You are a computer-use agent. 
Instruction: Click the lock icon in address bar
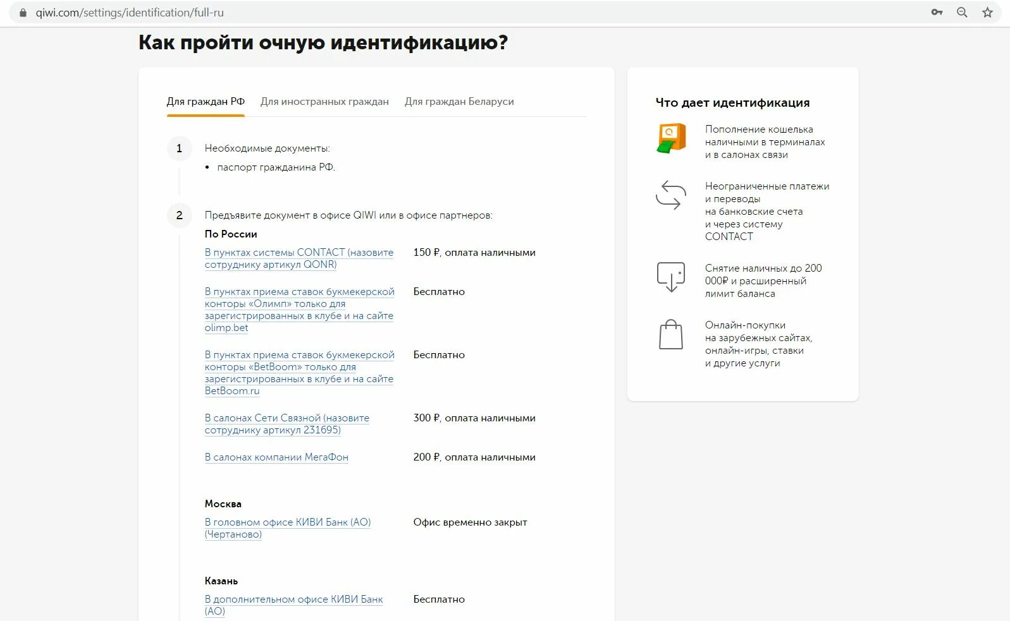pos(23,13)
